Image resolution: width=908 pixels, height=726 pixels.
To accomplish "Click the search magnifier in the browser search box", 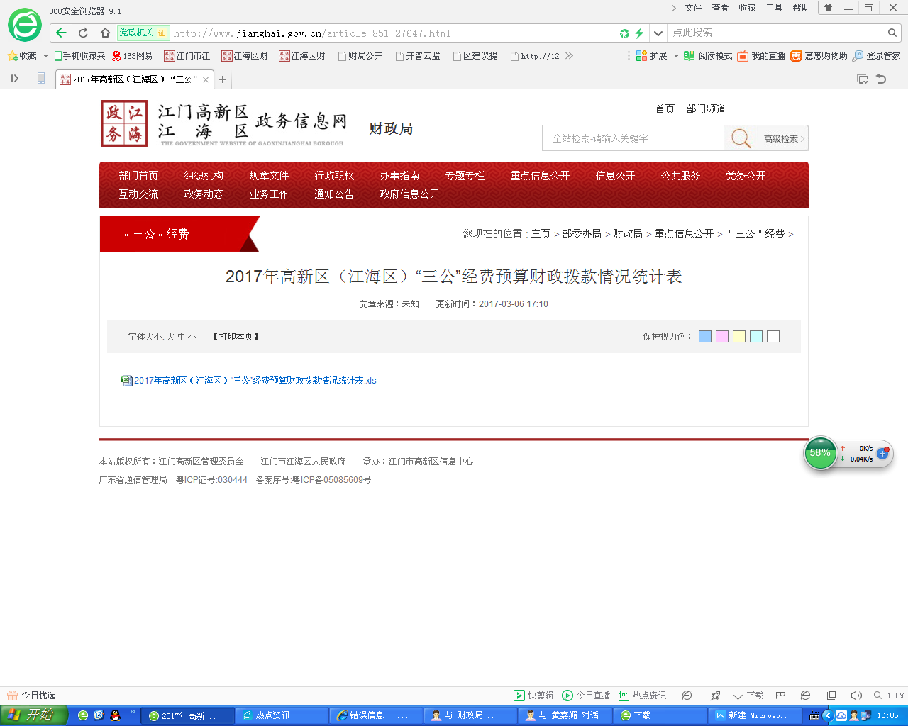I will pos(892,33).
